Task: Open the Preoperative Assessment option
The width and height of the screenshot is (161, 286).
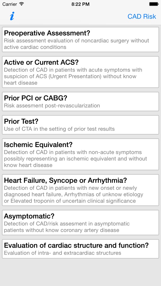Action: (x=80, y=39)
